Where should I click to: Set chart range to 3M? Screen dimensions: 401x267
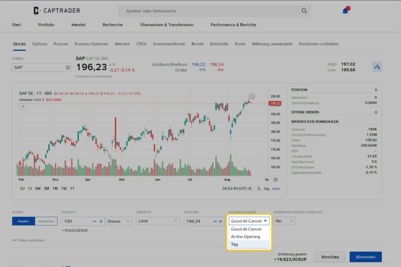click(x=46, y=188)
